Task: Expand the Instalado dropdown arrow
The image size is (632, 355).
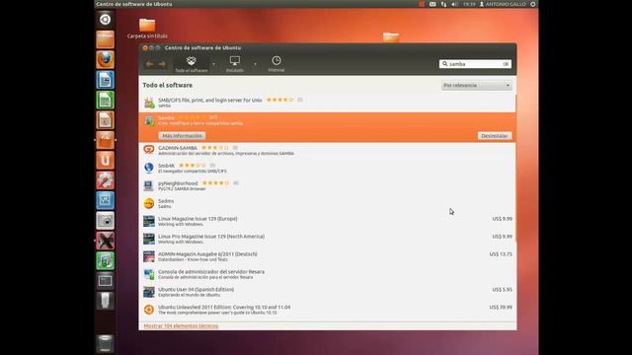Action: [x=255, y=64]
